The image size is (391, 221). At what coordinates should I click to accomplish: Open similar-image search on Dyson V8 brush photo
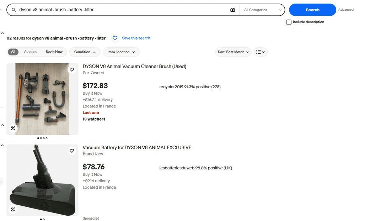[x=13, y=128]
